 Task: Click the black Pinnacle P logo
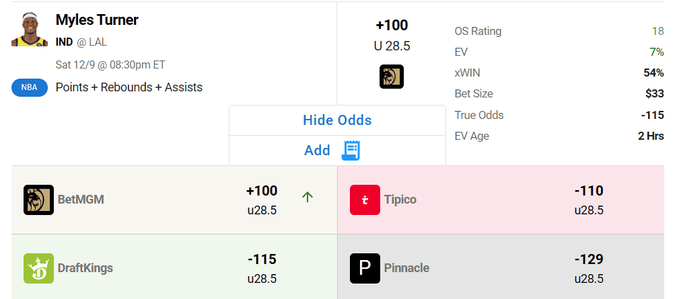point(365,268)
